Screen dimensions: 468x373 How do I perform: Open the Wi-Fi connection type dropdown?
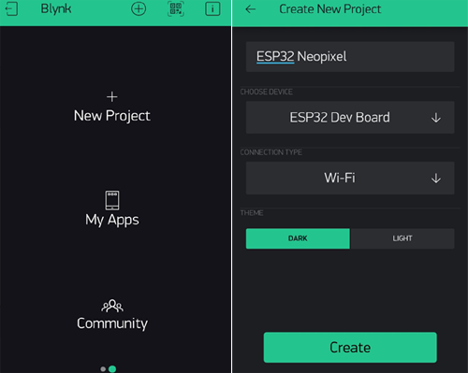[x=350, y=178]
